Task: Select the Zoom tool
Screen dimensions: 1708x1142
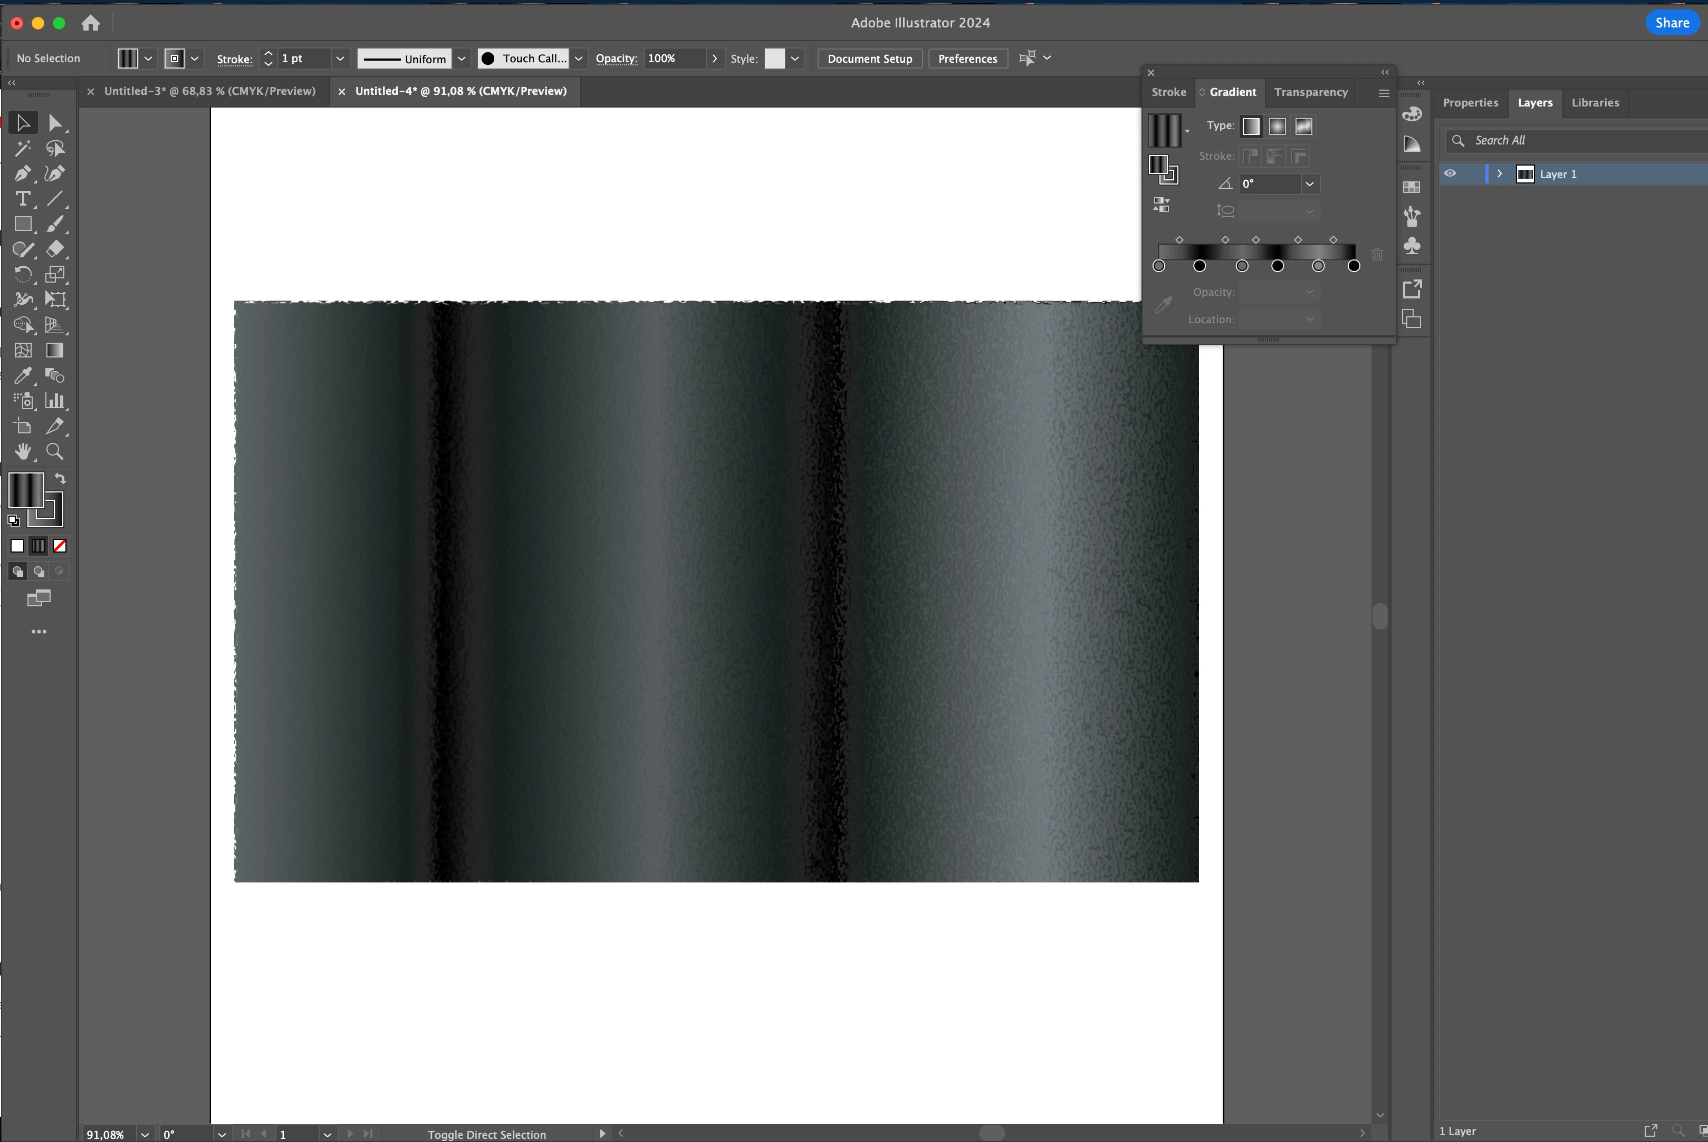Action: (55, 451)
